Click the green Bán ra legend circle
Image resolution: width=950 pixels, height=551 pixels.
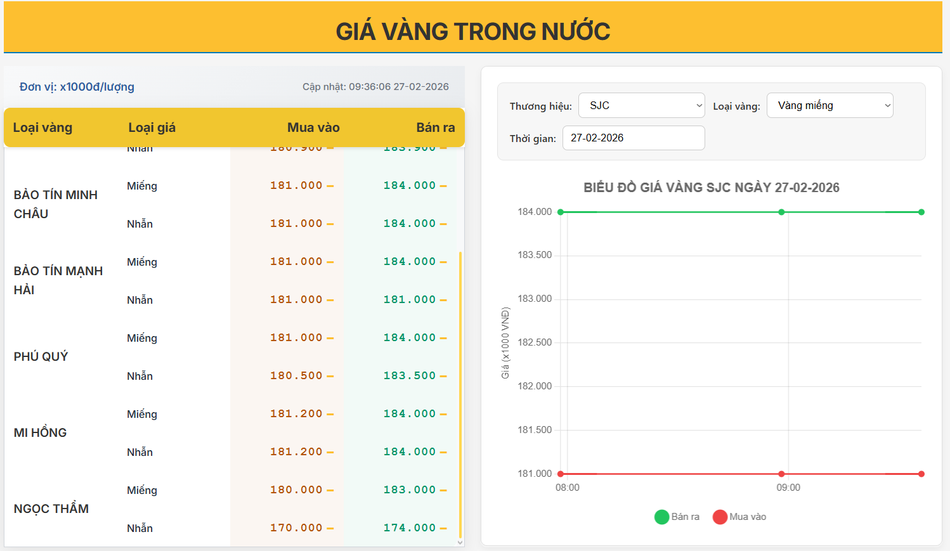pos(661,517)
